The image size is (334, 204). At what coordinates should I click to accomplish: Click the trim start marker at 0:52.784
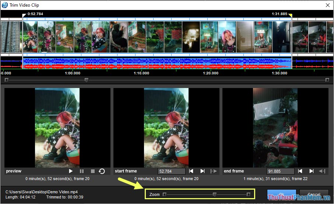(24, 15)
